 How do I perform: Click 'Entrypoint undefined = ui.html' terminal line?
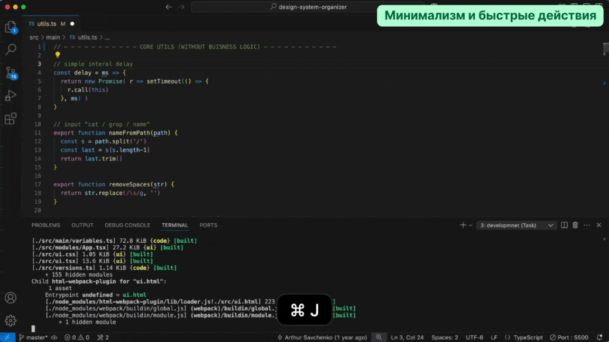pos(96,295)
